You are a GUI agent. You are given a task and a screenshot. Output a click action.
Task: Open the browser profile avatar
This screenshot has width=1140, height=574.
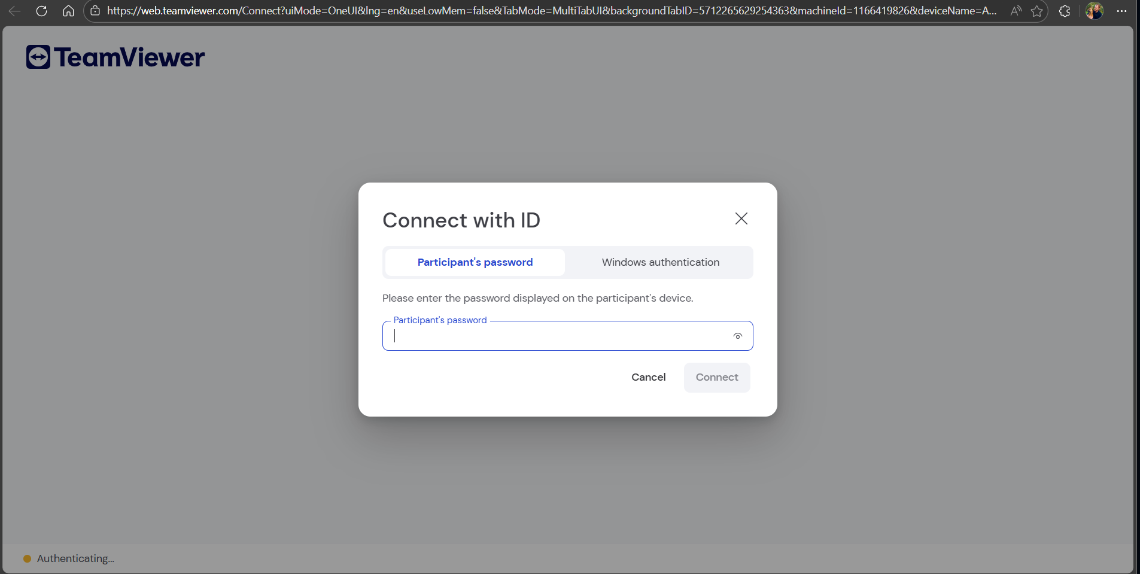1094,11
